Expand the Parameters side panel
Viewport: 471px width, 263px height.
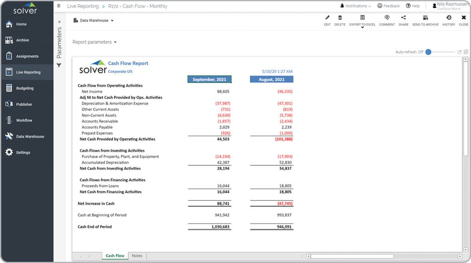59,22
